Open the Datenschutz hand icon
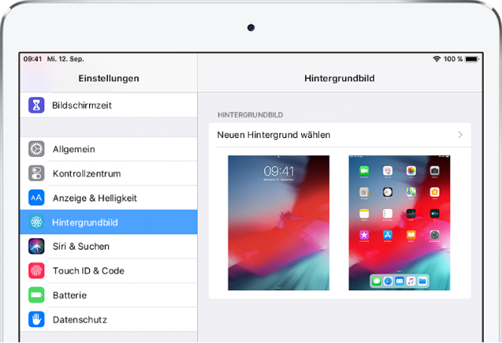 tap(36, 320)
